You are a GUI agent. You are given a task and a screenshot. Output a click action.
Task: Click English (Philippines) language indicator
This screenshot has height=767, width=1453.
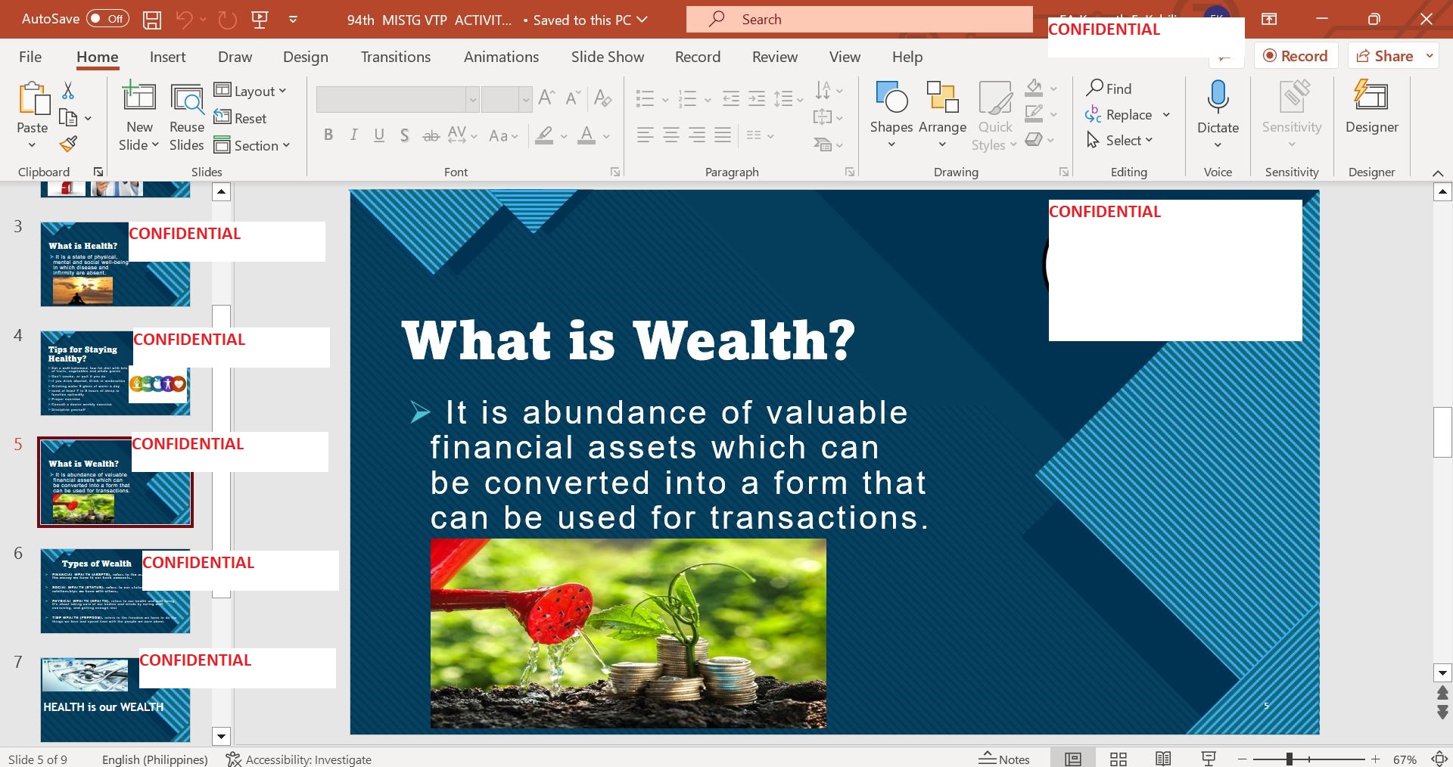click(155, 759)
